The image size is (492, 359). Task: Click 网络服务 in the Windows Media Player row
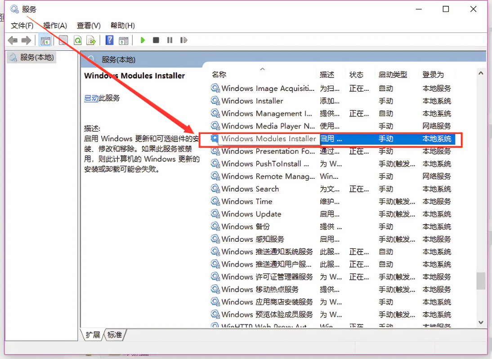point(437,126)
